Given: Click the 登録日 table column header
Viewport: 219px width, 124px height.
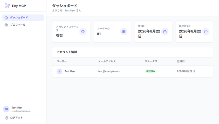Looking at the screenshot, I should [x=181, y=61].
